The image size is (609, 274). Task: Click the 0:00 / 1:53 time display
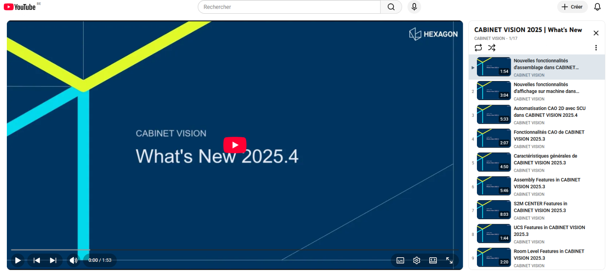tap(100, 260)
